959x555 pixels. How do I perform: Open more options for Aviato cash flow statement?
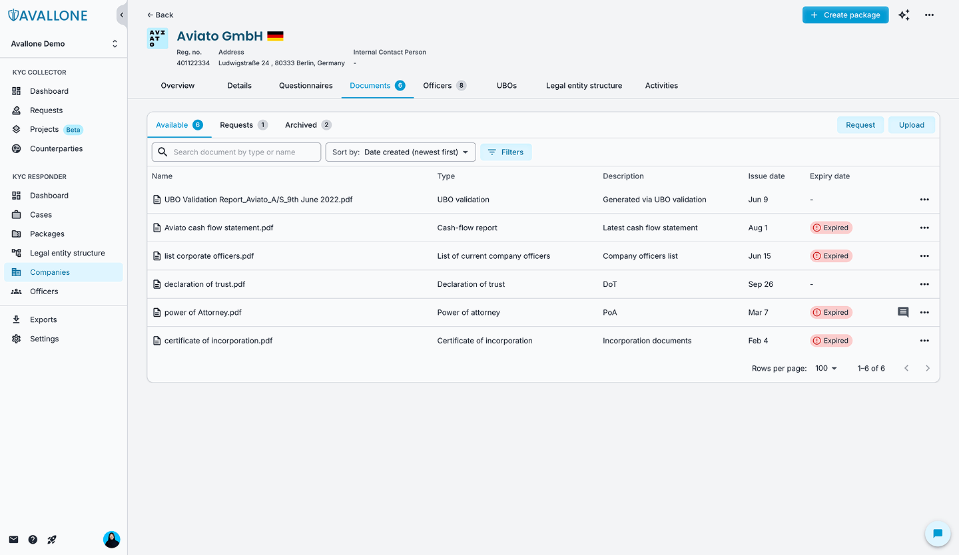[x=924, y=228]
